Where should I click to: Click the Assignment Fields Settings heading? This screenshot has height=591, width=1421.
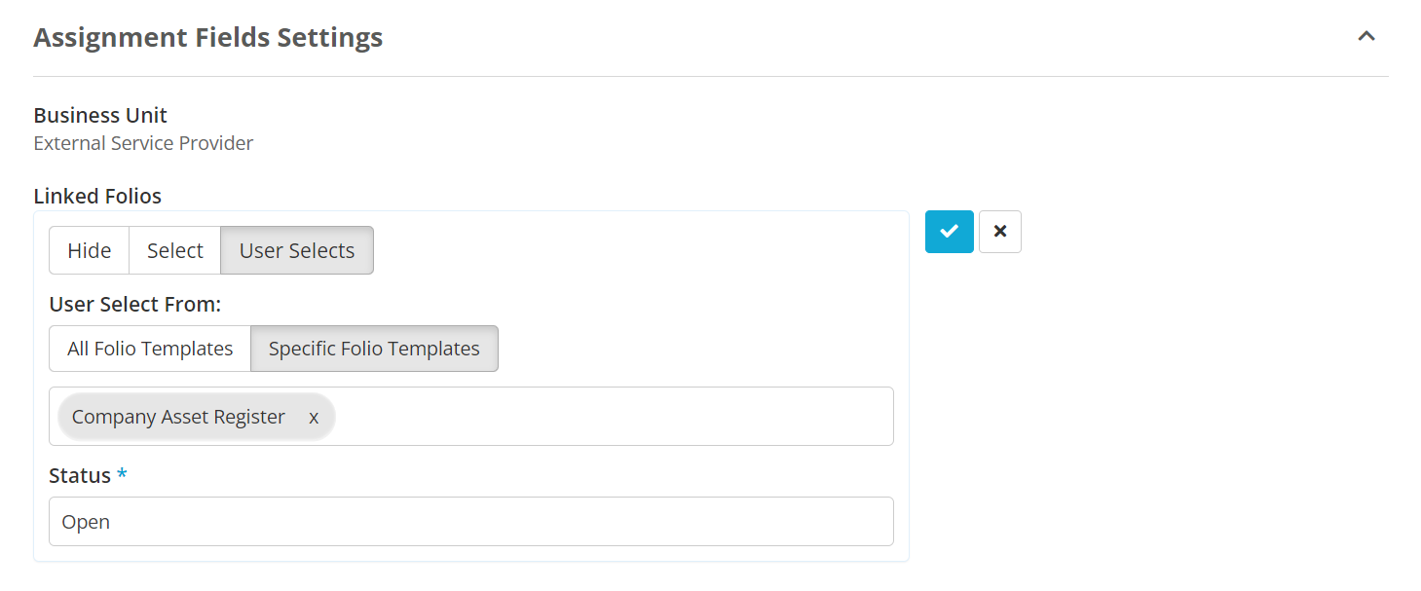point(207,37)
